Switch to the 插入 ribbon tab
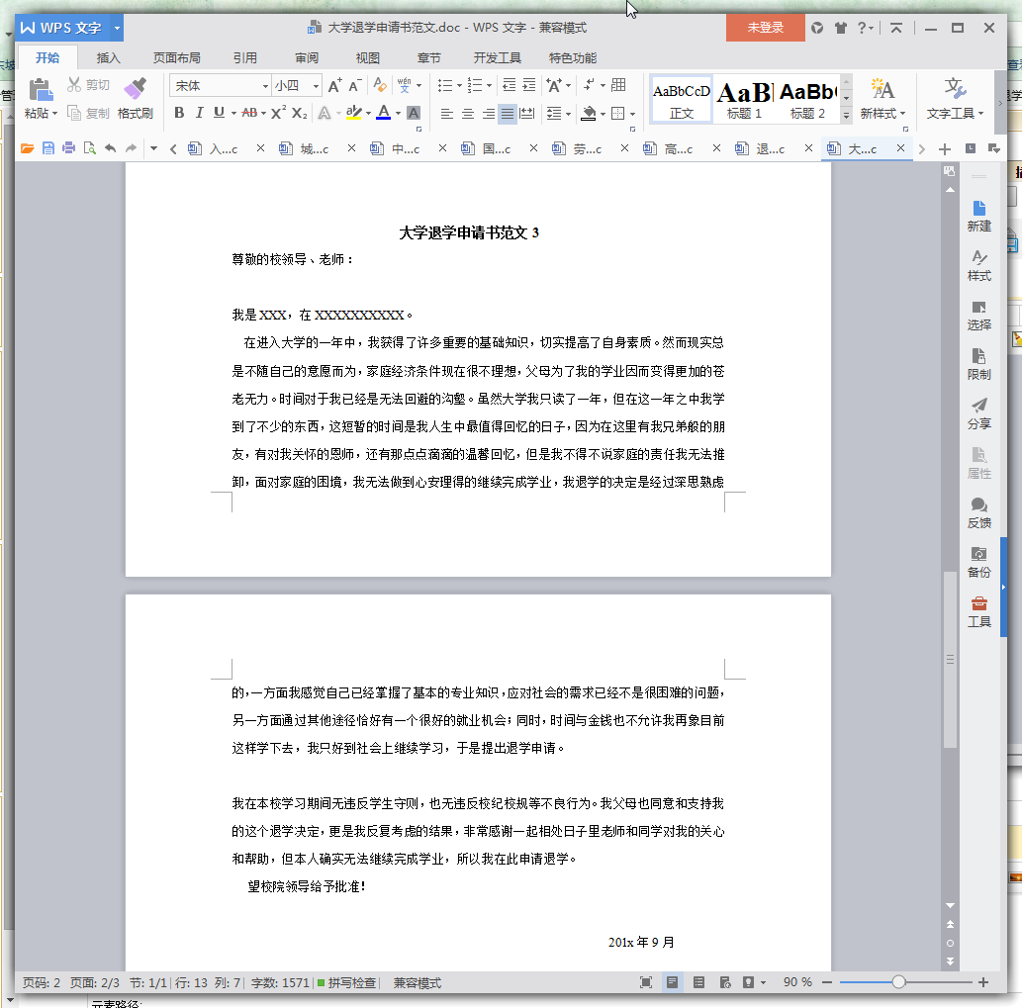This screenshot has width=1022, height=1008. pyautogui.click(x=108, y=58)
